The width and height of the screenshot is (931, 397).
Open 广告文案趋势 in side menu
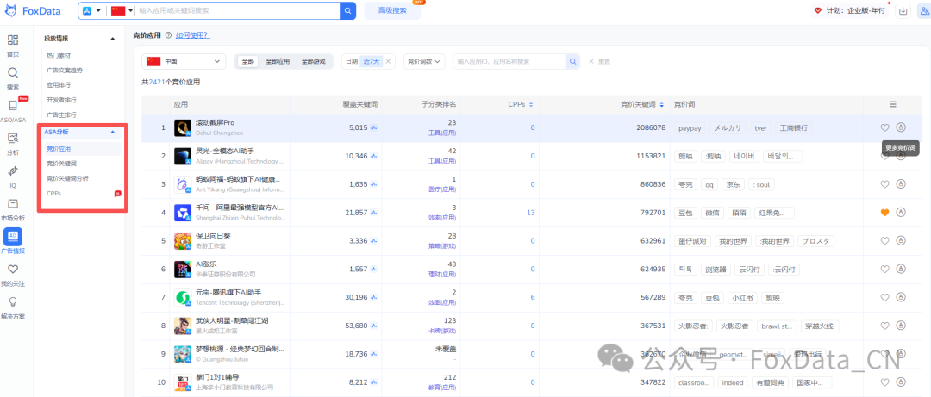64,70
